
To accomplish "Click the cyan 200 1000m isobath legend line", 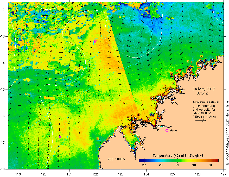I will click(x=112, y=162).
